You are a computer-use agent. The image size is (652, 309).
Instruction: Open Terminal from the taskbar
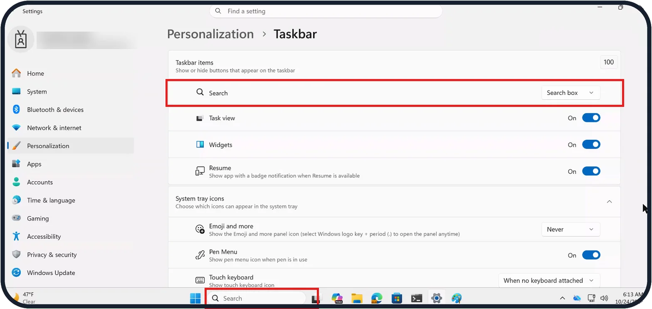pyautogui.click(x=417, y=298)
